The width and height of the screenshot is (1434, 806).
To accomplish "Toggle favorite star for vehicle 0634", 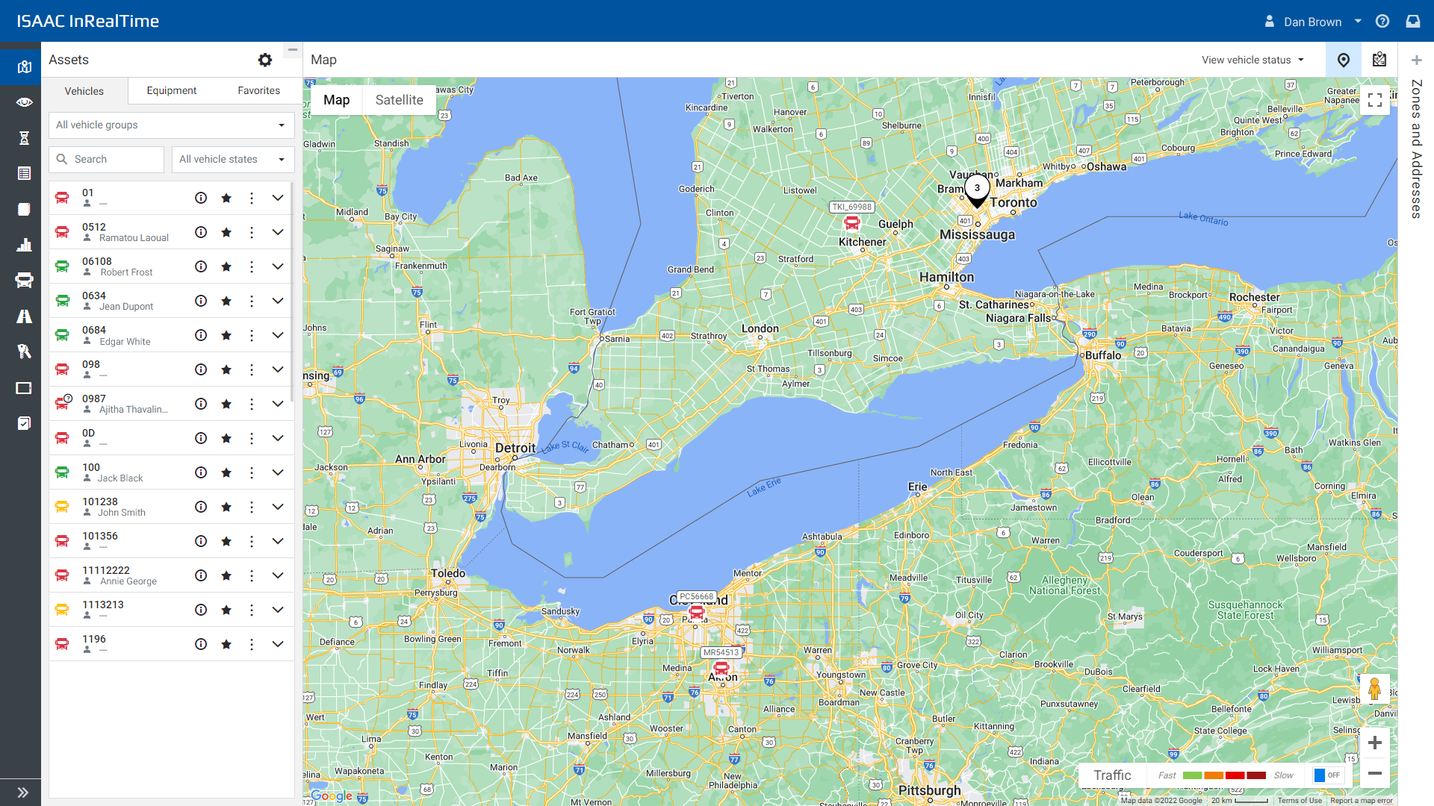I will (x=226, y=301).
